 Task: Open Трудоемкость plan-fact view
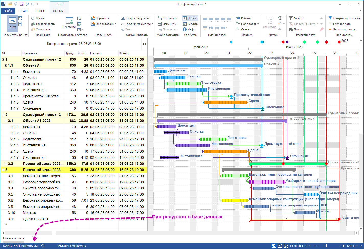tap(43, 24)
